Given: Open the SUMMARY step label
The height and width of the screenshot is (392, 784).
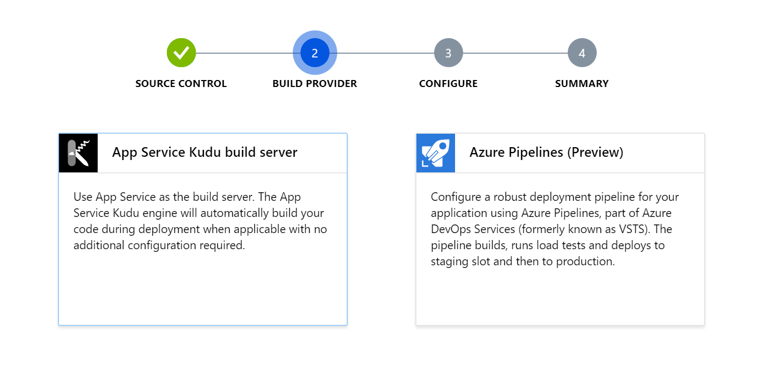Looking at the screenshot, I should (582, 84).
